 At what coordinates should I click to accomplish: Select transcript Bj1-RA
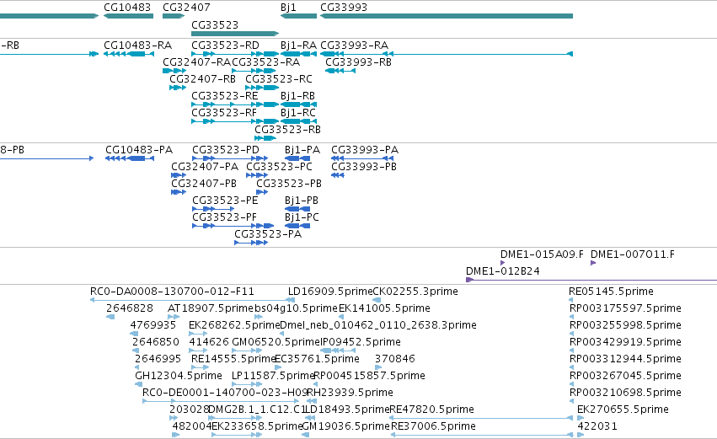tap(298, 54)
